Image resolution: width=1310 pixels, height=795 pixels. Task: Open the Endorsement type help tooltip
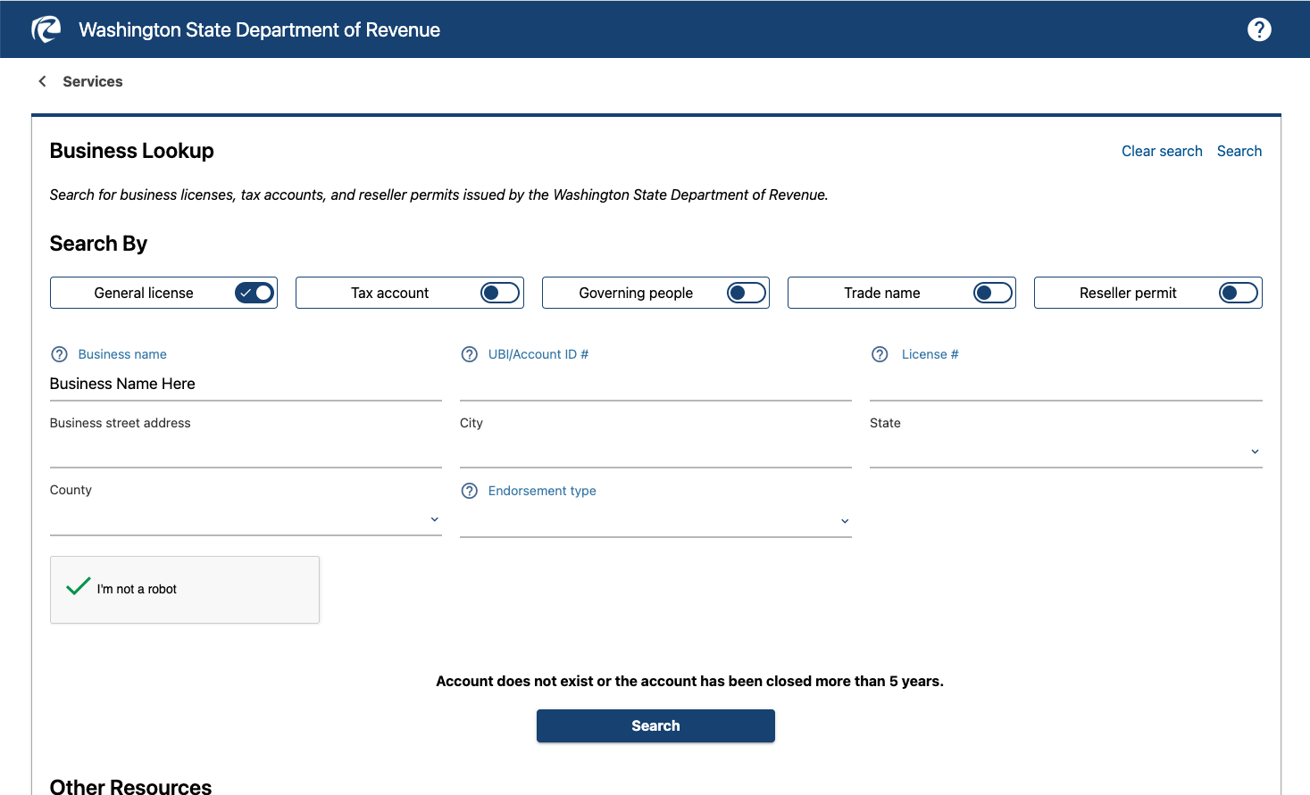pyautogui.click(x=469, y=490)
